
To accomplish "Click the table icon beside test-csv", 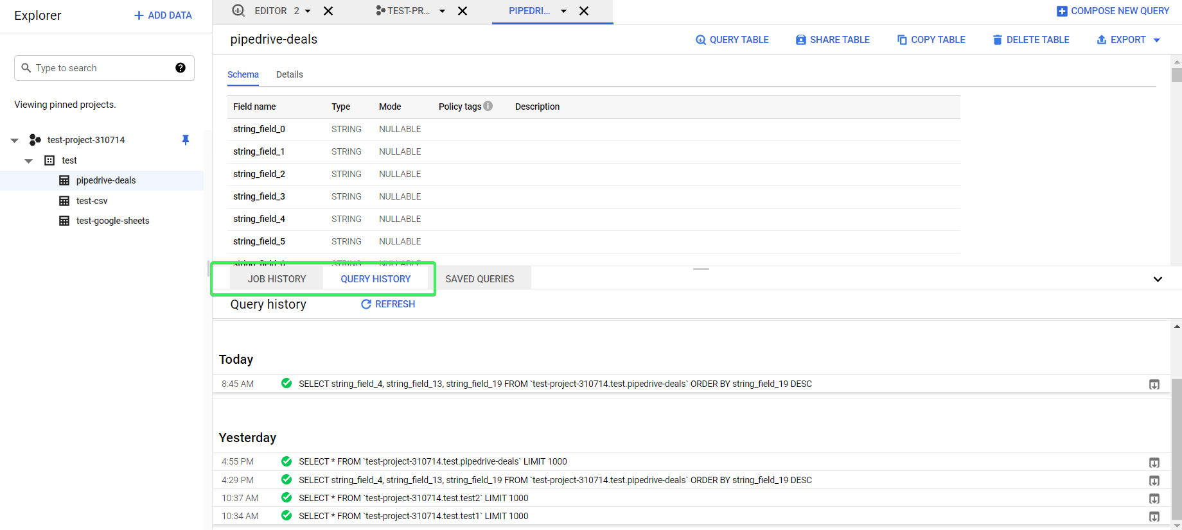I will [64, 201].
